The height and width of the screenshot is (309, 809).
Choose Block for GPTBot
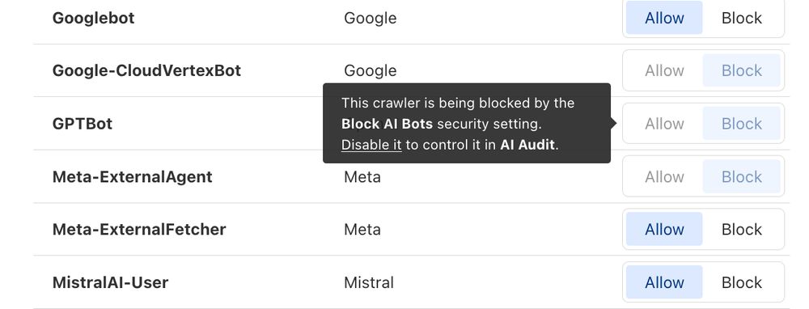[741, 124]
